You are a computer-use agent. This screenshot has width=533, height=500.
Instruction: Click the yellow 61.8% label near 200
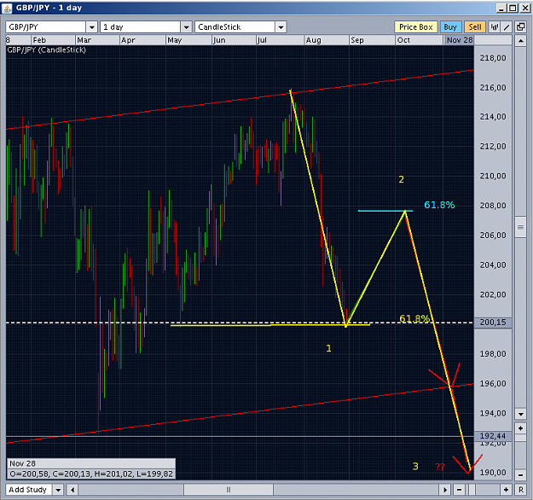pyautogui.click(x=414, y=319)
